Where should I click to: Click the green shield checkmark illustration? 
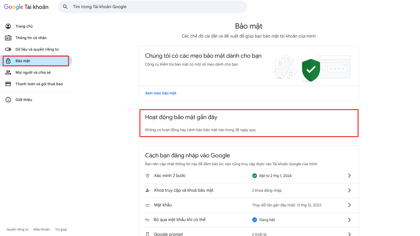click(x=311, y=70)
